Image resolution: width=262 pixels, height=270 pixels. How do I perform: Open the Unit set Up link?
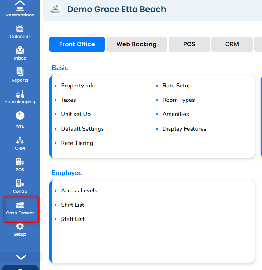click(x=76, y=114)
